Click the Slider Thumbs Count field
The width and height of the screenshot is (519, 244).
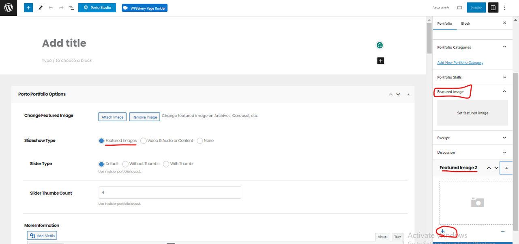(x=170, y=193)
